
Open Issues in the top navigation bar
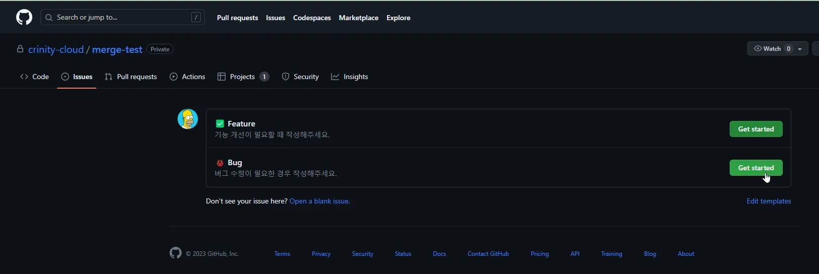276,18
